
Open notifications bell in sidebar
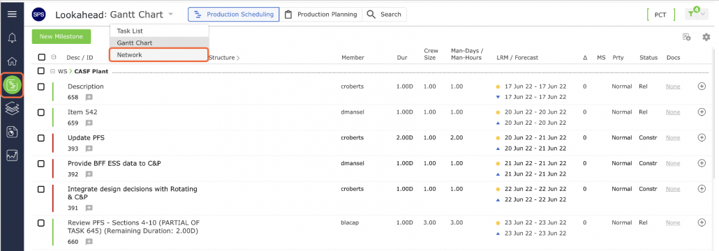click(13, 38)
